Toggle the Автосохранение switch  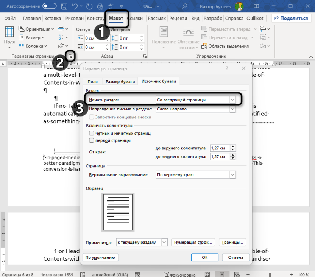50,6
